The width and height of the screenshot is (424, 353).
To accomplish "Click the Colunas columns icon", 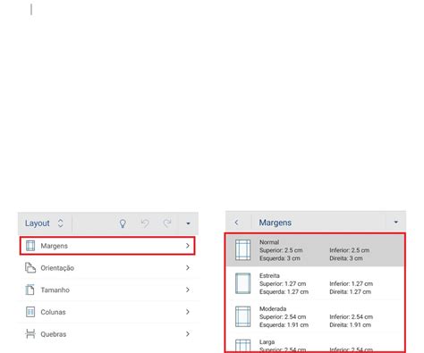I will tap(30, 312).
